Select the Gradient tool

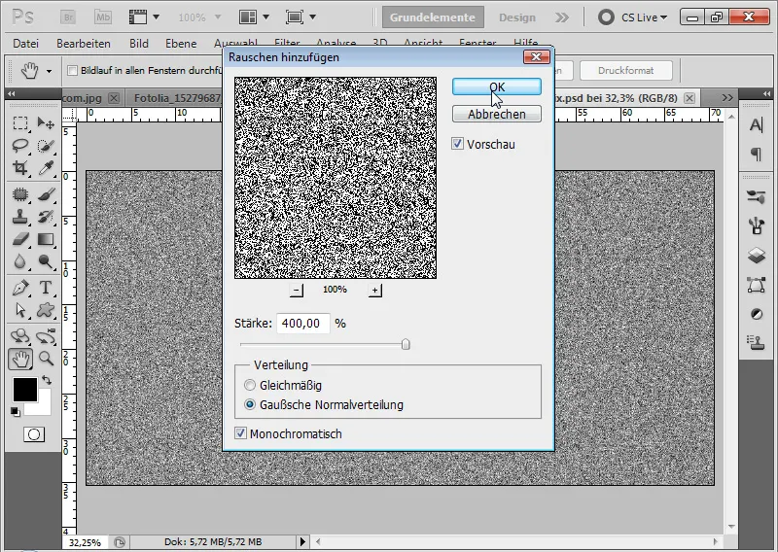(46, 239)
